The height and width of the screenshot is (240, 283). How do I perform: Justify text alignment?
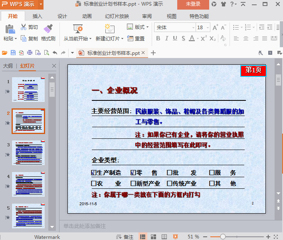(265, 38)
